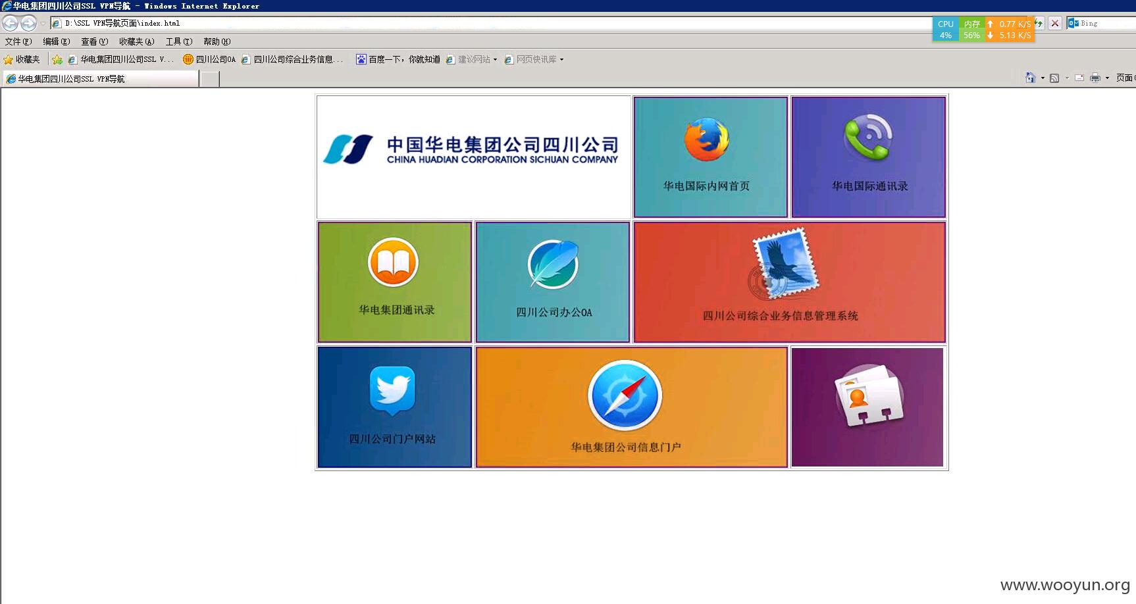The width and height of the screenshot is (1136, 604).
Task: Click the Print toolbar icon
Action: (x=1095, y=78)
